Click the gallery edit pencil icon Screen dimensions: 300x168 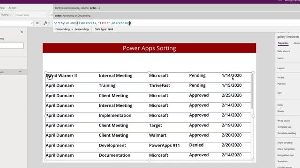[50, 77]
